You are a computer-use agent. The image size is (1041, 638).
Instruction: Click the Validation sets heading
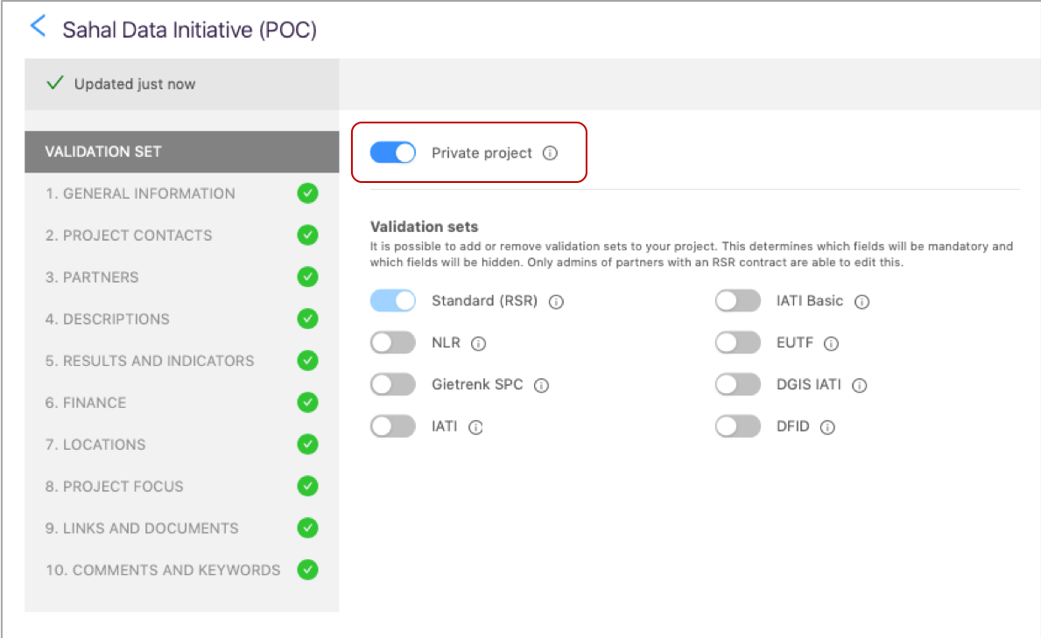[x=425, y=227]
